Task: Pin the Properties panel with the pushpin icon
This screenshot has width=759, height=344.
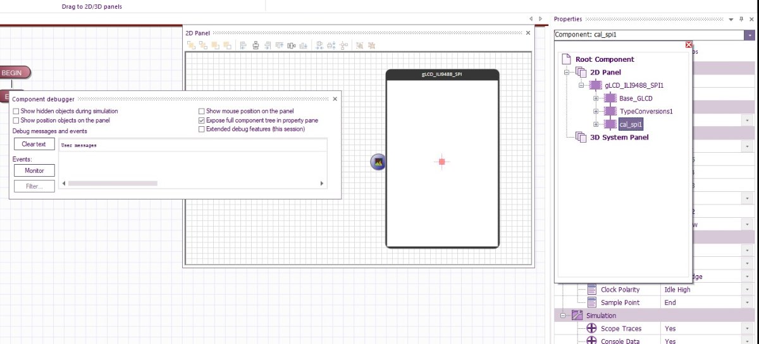Action: pyautogui.click(x=741, y=20)
